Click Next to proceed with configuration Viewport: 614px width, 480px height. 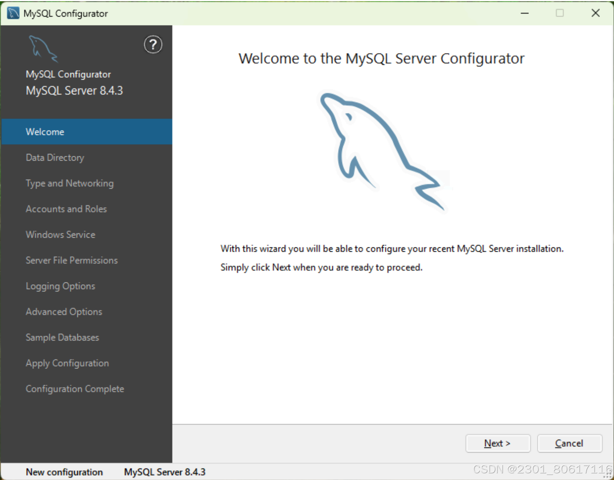(498, 443)
